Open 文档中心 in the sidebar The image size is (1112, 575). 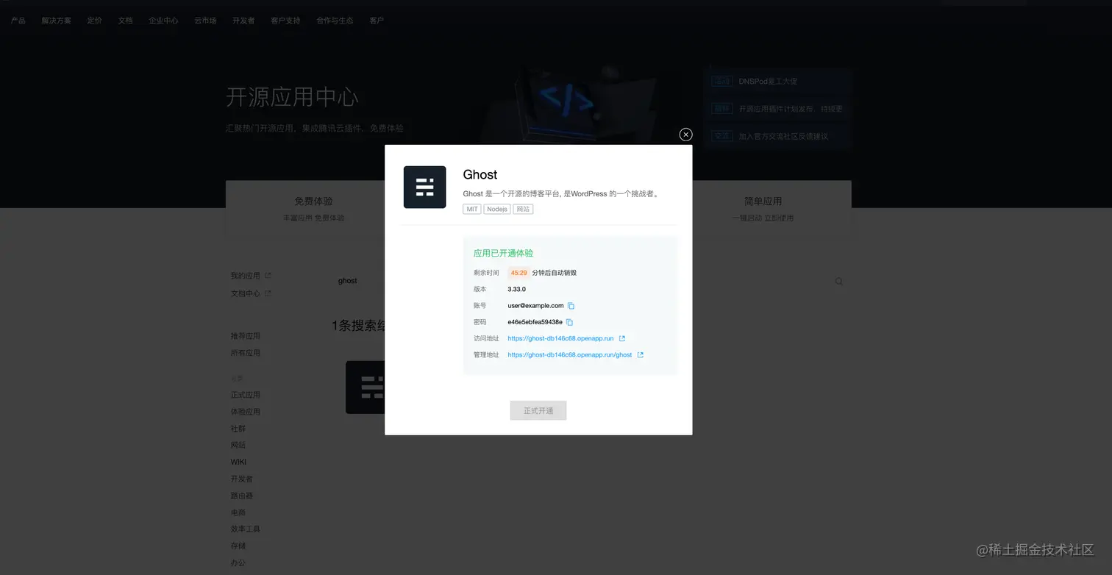[246, 293]
